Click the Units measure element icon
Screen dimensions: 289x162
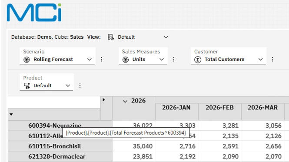(126, 60)
